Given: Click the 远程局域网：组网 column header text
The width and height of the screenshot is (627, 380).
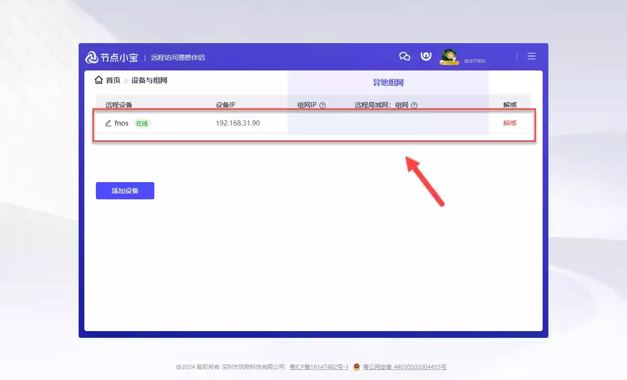Looking at the screenshot, I should [x=382, y=105].
